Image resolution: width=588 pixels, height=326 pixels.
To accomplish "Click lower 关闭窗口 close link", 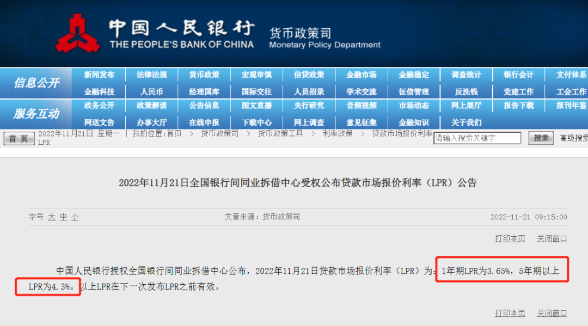I will point(552,313).
